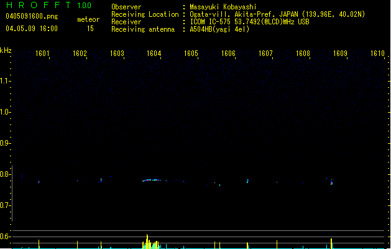
Task: Click the meteor echo near 1609
Action: (332, 182)
